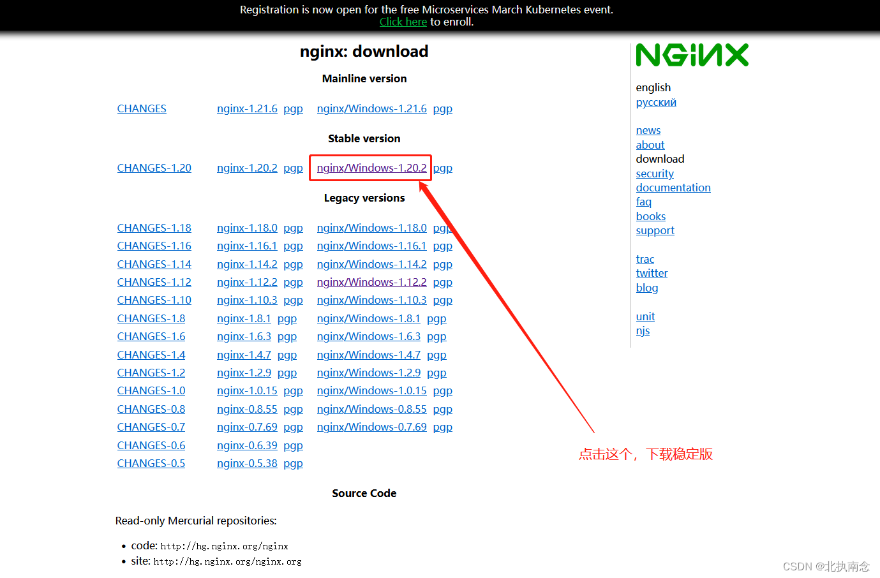This screenshot has height=578, width=880.
Task: Download nginx-1.10.3 source
Action: [247, 300]
